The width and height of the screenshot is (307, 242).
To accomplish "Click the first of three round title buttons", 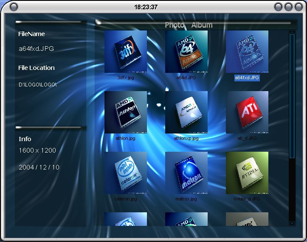I will pos(278,7).
